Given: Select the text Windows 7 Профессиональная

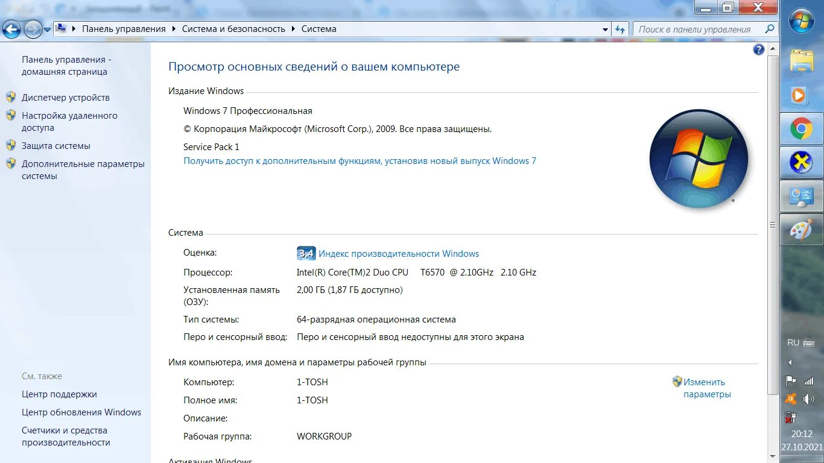Looking at the screenshot, I should [x=248, y=111].
